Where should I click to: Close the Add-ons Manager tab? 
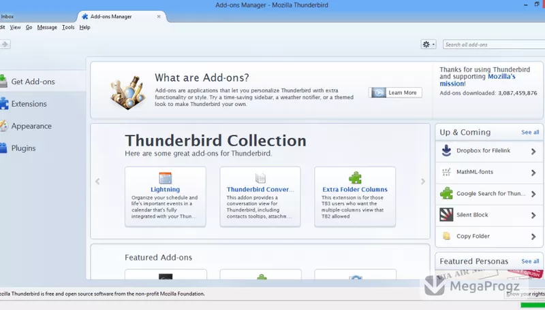159,16
